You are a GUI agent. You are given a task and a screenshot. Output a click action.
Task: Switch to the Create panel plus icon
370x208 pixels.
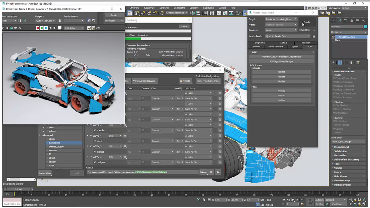[x=333, y=21]
